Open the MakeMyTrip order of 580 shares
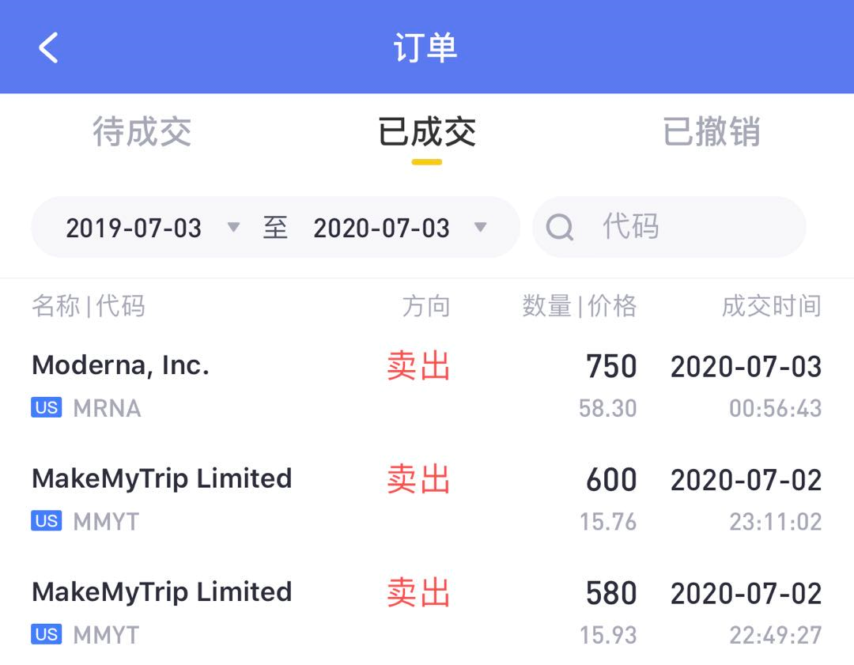The height and width of the screenshot is (665, 854). coord(427,613)
